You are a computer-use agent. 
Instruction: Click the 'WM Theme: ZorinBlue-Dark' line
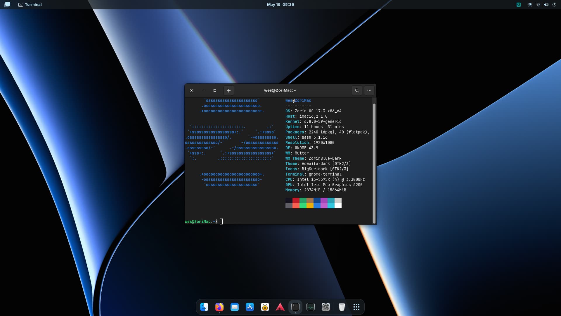(x=314, y=158)
